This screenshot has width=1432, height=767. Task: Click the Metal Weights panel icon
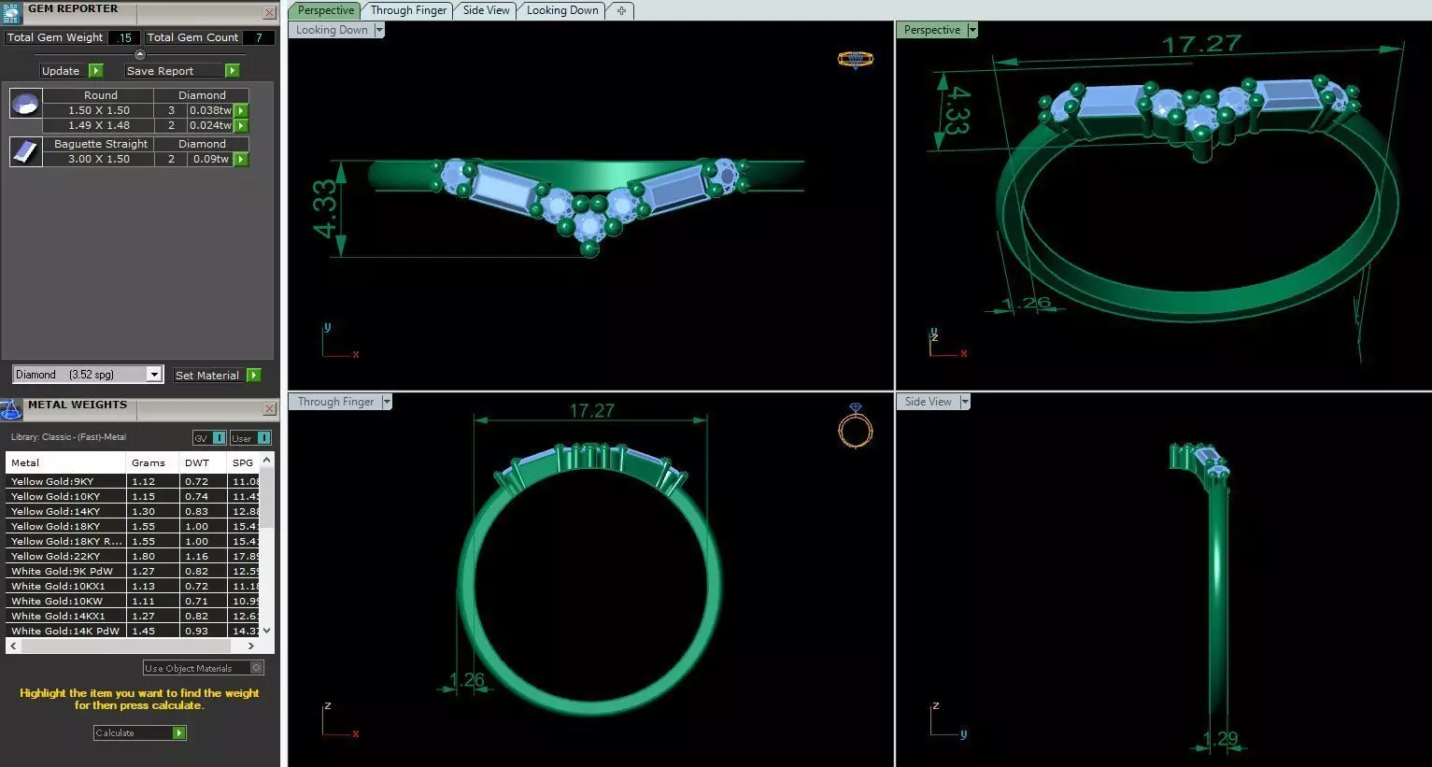pos(10,410)
